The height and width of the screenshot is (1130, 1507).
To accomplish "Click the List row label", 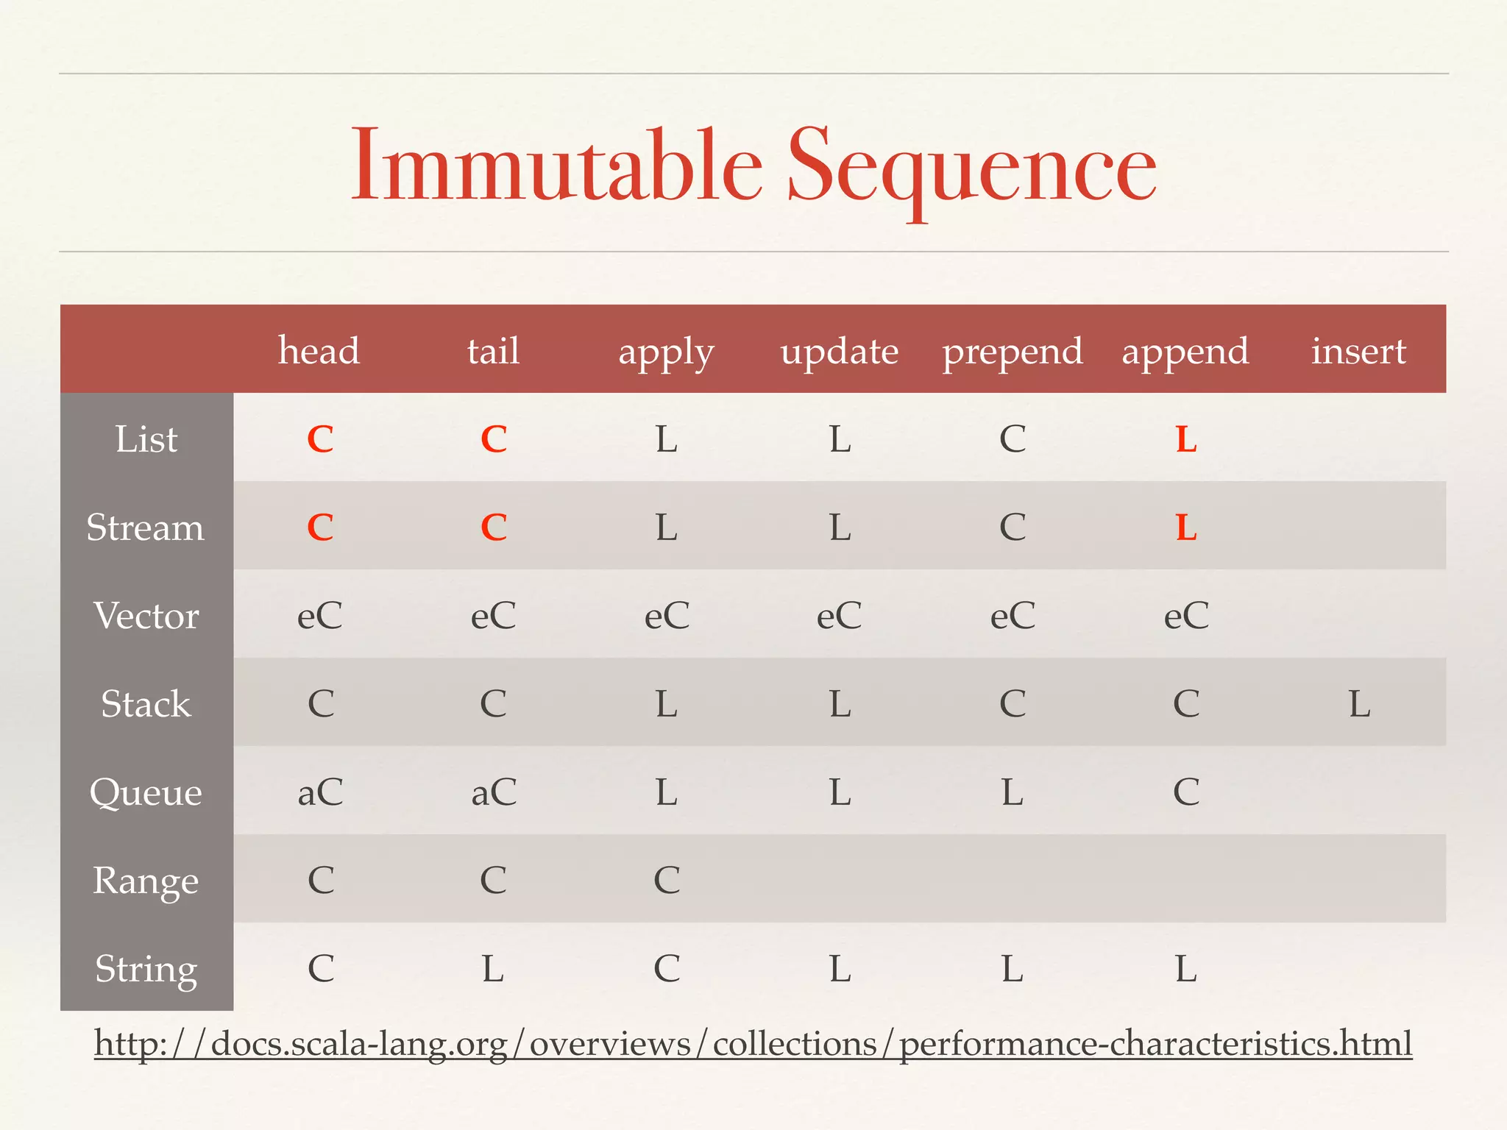I will [x=146, y=439].
